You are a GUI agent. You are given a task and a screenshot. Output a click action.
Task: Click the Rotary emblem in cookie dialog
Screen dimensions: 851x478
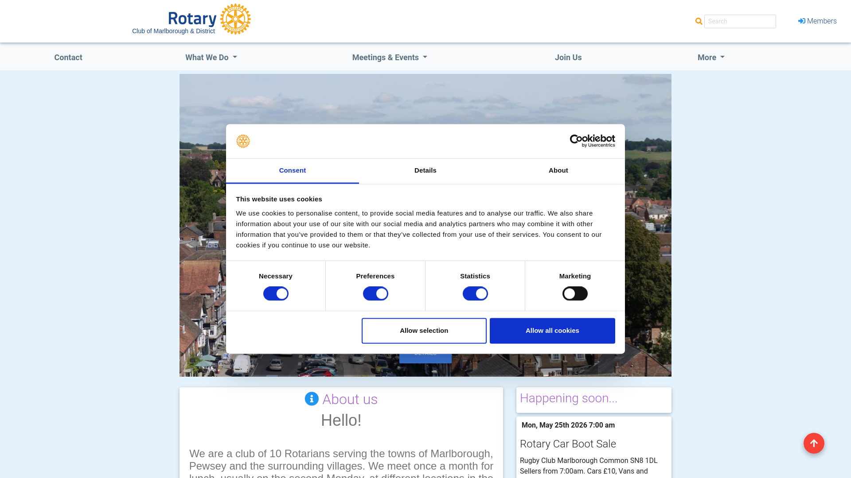[243, 141]
